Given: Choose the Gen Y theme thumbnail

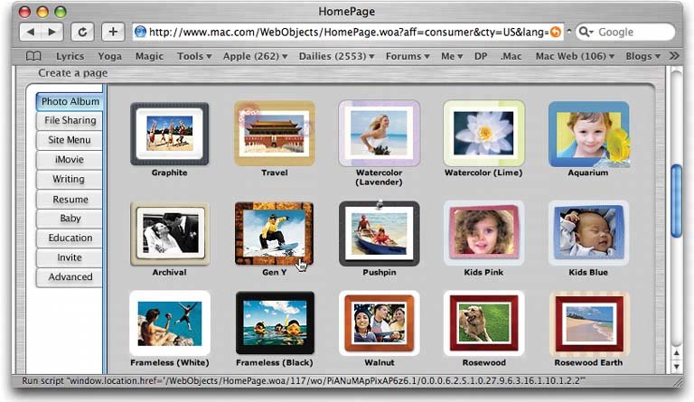Looking at the screenshot, I should tap(274, 233).
